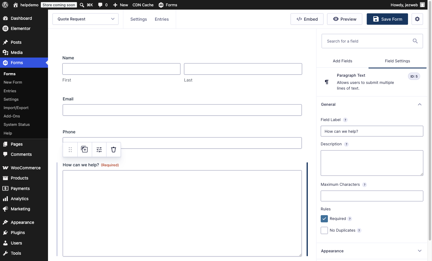This screenshot has height=261, width=432.
Task: Open comments bubble in admin bar
Action: pos(100,5)
